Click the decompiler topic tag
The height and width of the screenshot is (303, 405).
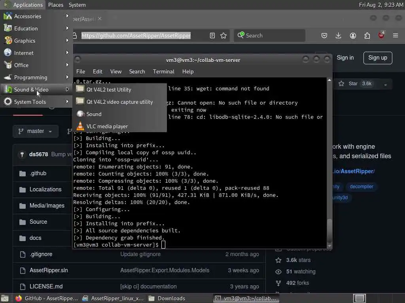[x=361, y=187]
